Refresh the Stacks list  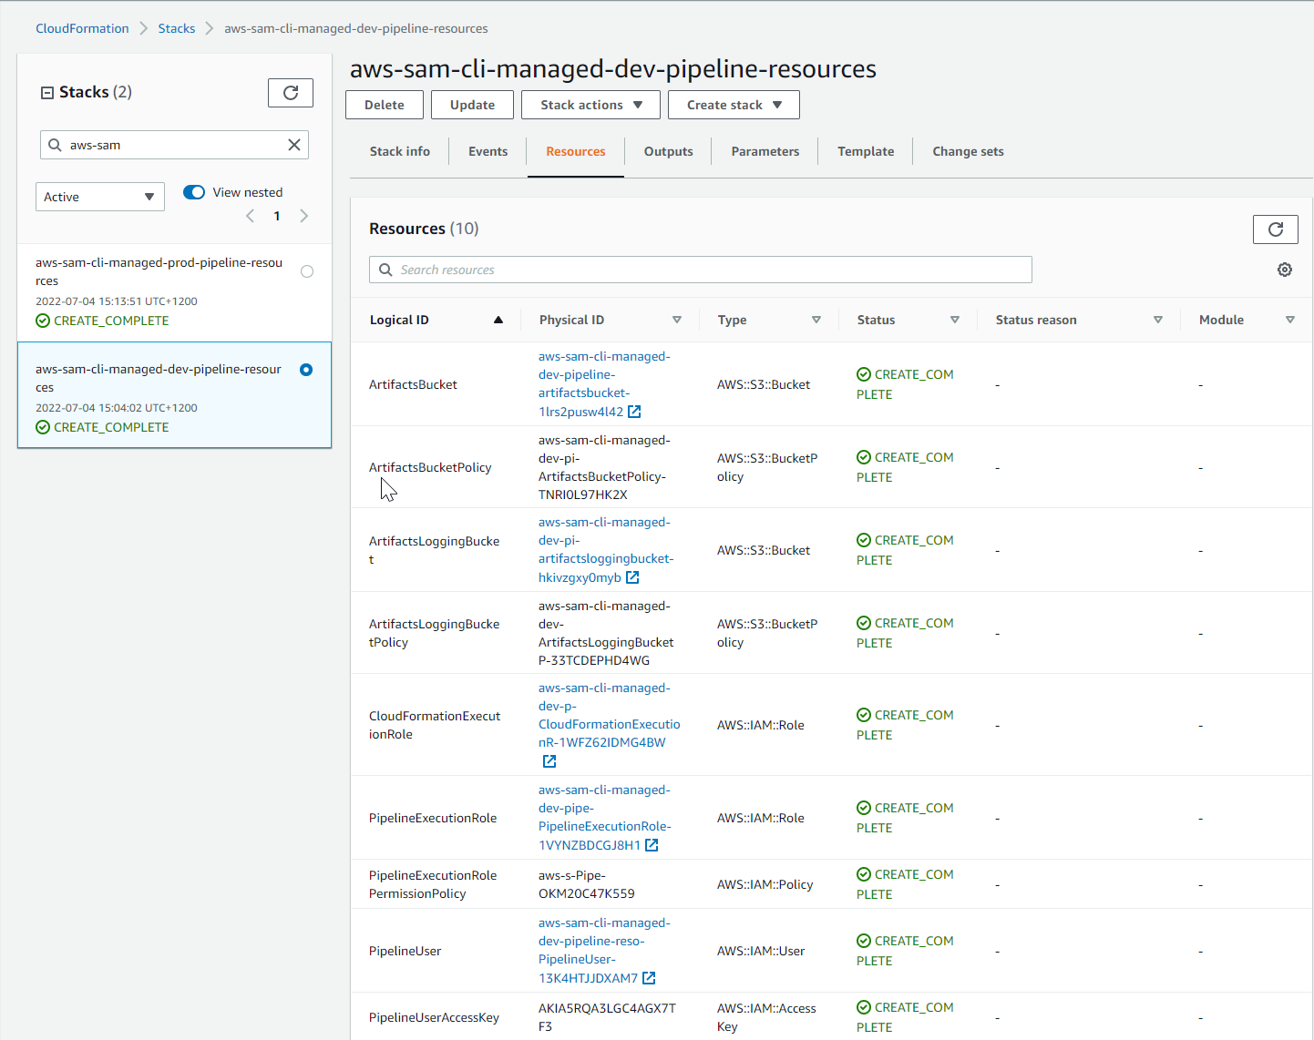point(291,93)
